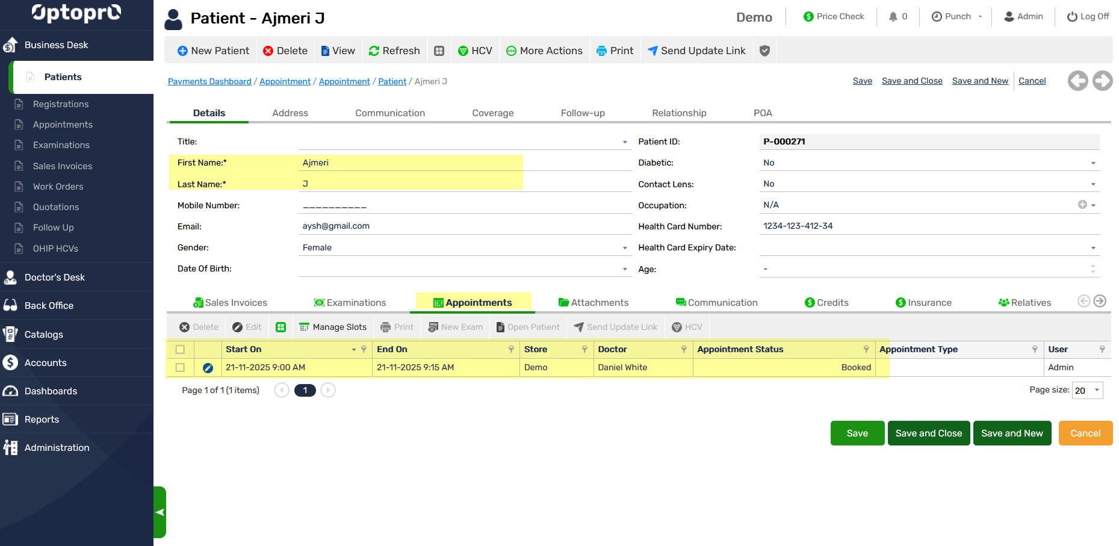The width and height of the screenshot is (1119, 546).
Task: Click the Email input field
Action: click(463, 226)
